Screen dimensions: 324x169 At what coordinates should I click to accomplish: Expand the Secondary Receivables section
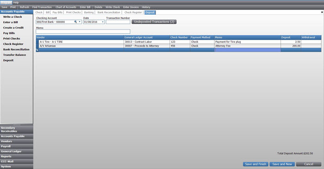[x=17, y=129]
